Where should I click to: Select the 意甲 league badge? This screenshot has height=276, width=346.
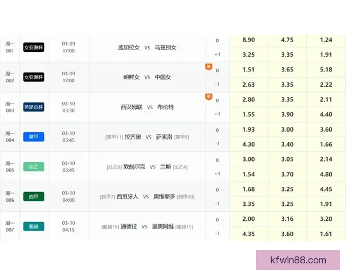[34, 137]
